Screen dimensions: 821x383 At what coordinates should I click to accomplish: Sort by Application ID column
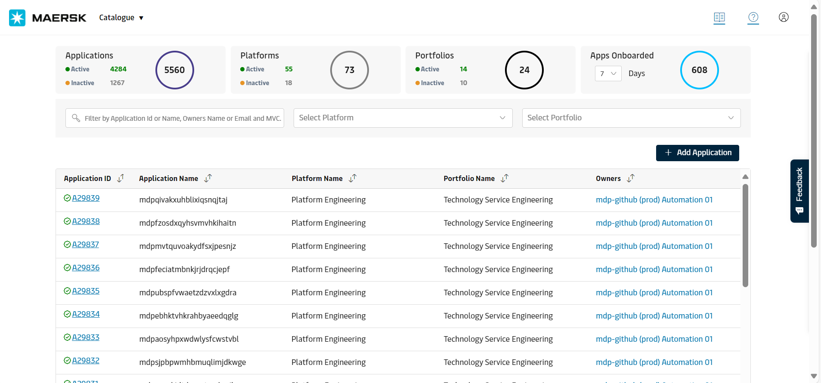click(121, 178)
